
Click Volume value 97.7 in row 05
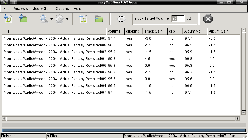(x=112, y=38)
